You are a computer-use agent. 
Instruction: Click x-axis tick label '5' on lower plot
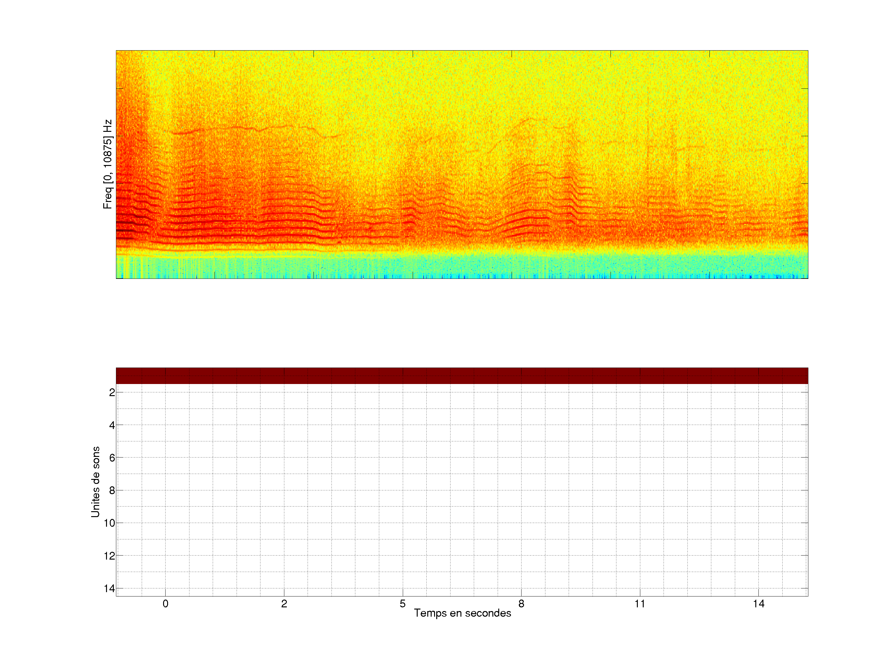tap(402, 604)
